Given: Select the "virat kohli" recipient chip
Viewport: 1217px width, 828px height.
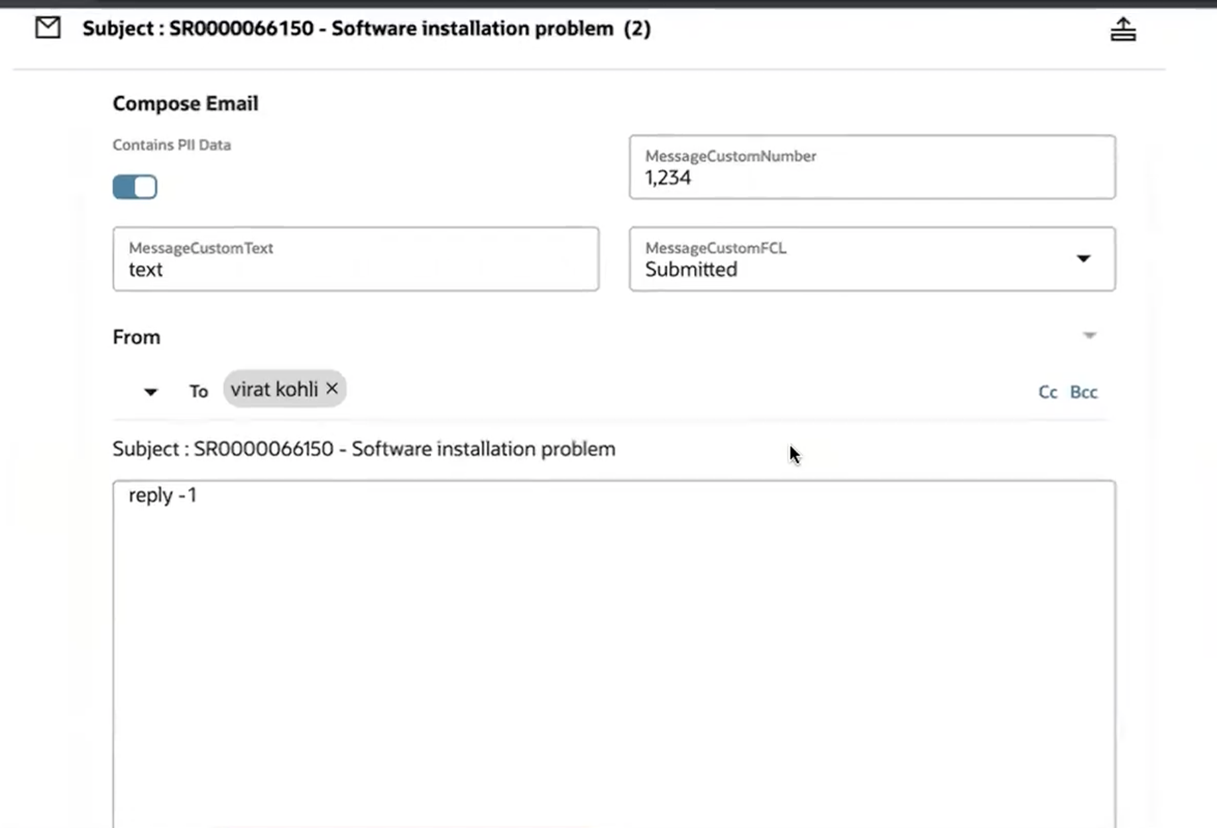Looking at the screenshot, I should coord(275,388).
